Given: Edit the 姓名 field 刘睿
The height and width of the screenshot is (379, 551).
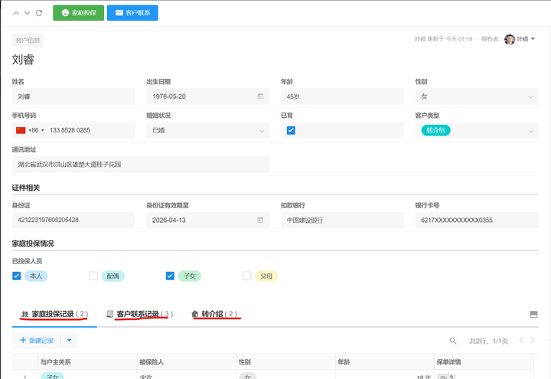Looking at the screenshot, I should coord(73,96).
